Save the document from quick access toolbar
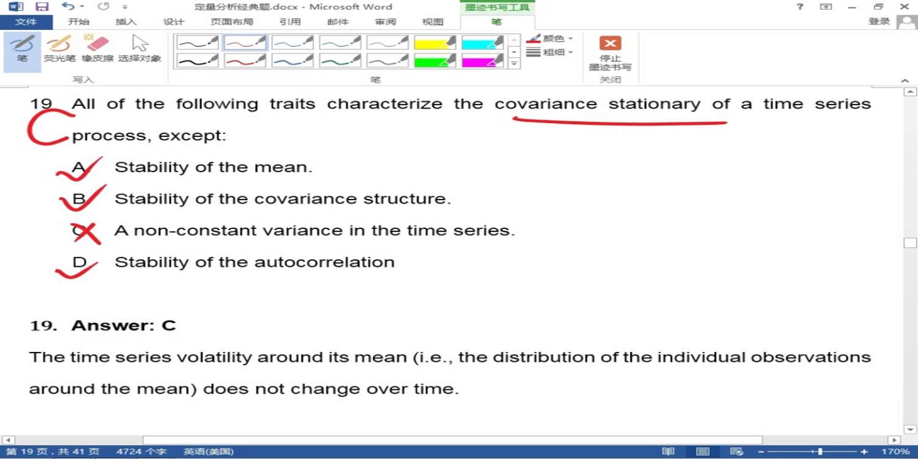 42,7
